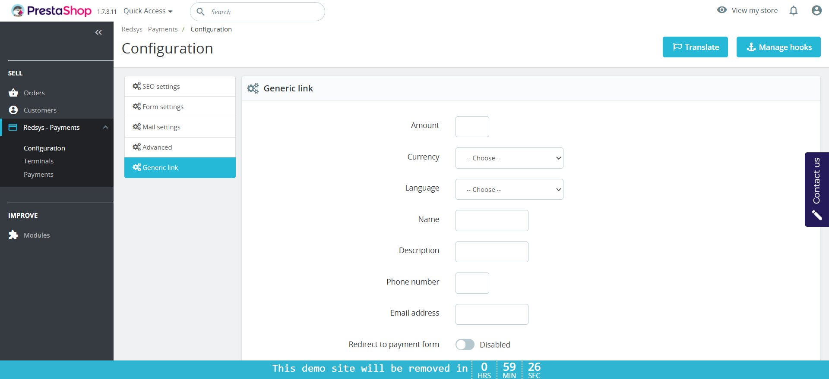Viewport: 829px width, 379px height.
Task: Click the Advanced gears icon
Action: (137, 147)
